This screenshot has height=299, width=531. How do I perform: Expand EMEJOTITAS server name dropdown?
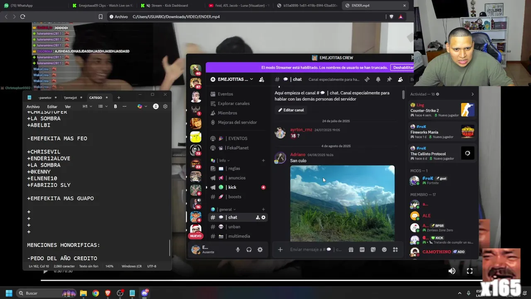click(251, 79)
